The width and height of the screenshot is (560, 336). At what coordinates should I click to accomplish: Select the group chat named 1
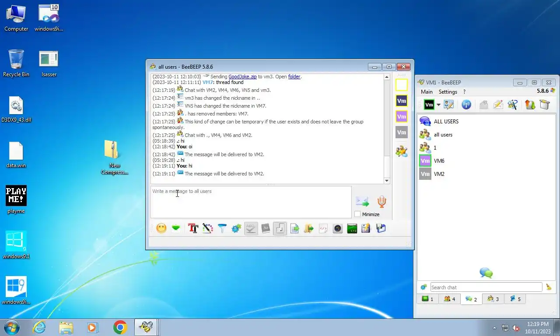(486, 147)
